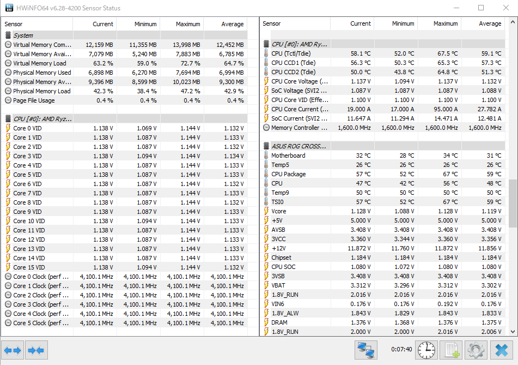The width and height of the screenshot is (518, 365).
Task: Click the lightning icon beside Core 0 VID
Action: 8,128
